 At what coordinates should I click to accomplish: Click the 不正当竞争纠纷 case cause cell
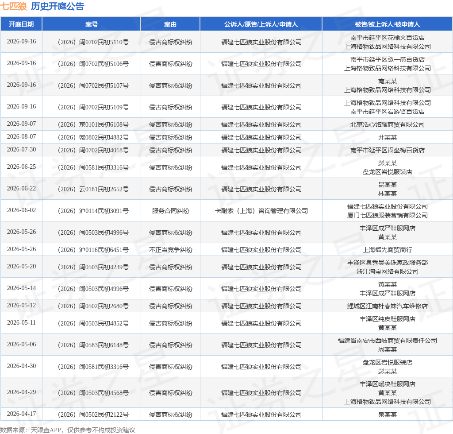tap(170, 250)
